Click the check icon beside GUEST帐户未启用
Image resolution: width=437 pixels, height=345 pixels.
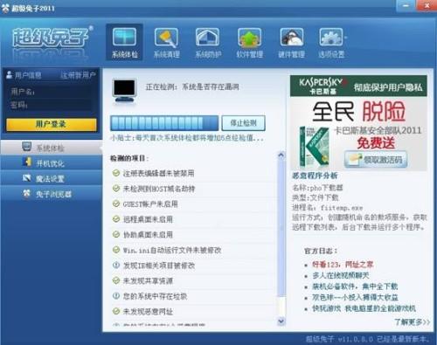(x=116, y=204)
